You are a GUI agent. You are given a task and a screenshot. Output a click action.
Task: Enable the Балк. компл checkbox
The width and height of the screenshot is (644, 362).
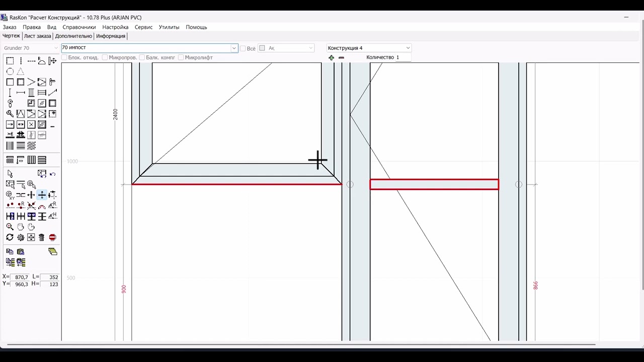142,57
